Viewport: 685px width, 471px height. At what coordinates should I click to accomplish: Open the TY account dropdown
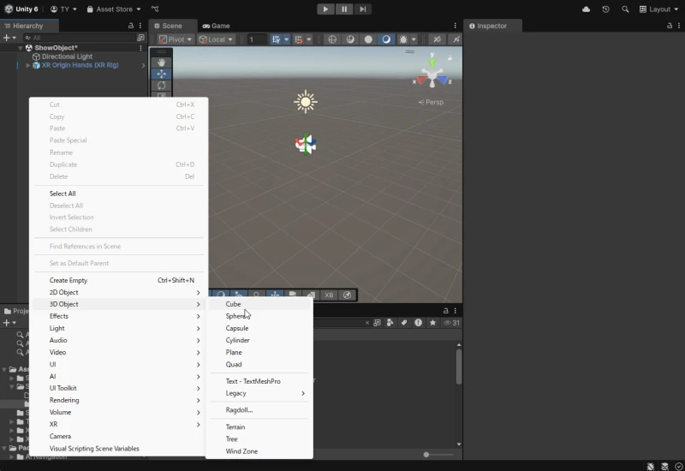coord(63,9)
